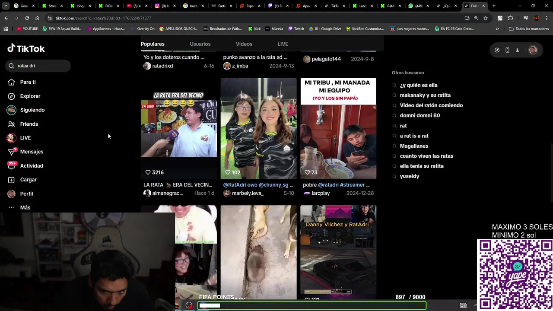Select the Populares tab
This screenshot has height=311, width=553.
153,44
